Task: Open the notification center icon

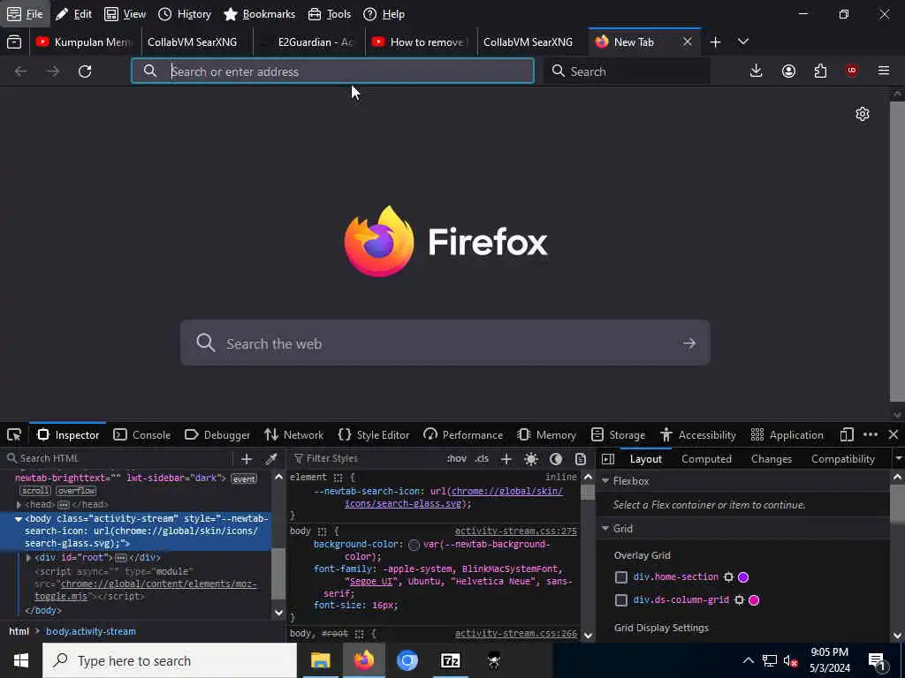Action: [878, 660]
